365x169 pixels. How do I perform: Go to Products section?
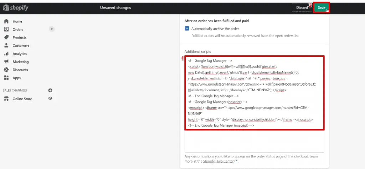coord(20,37)
